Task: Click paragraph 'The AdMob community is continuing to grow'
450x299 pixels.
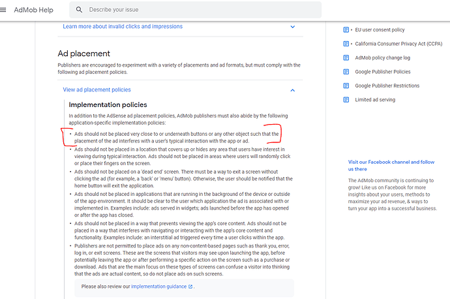Action: (x=393, y=195)
